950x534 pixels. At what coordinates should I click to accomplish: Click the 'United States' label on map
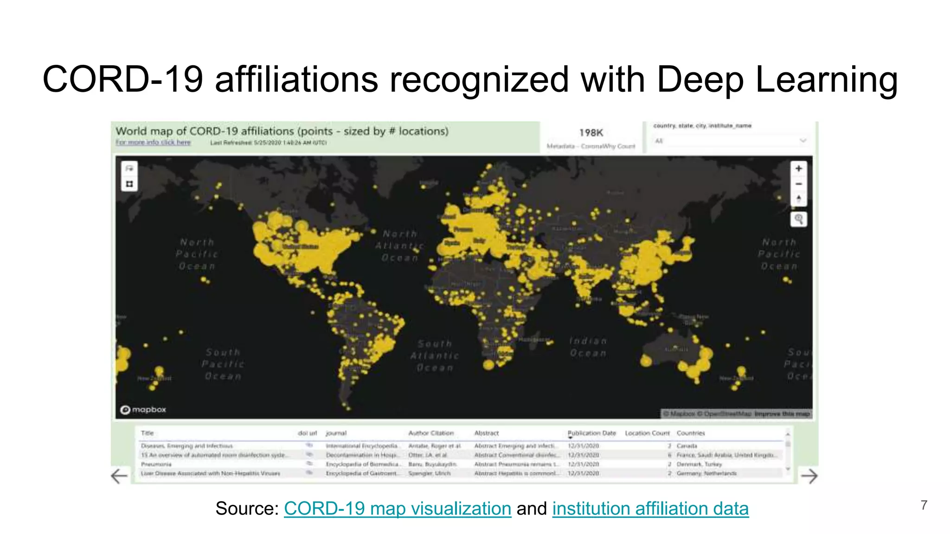(x=301, y=247)
